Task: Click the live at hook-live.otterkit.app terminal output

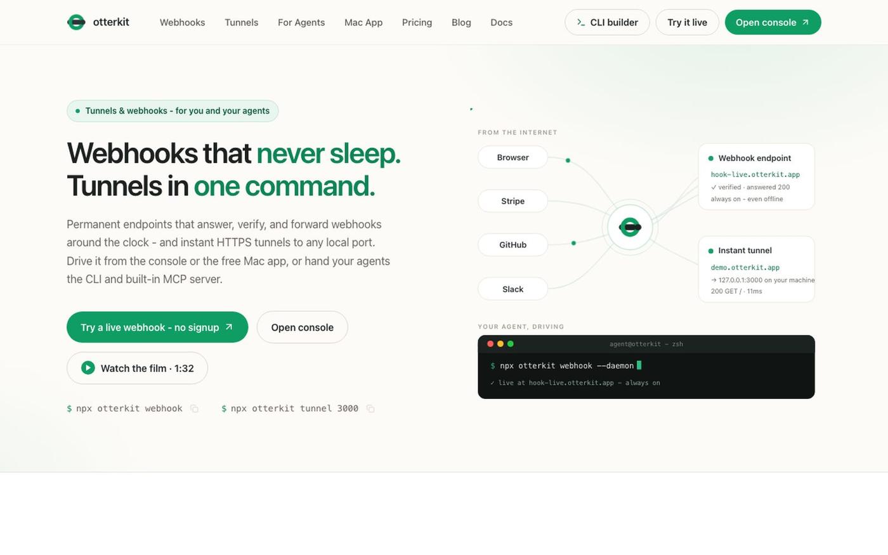Action: 575,383
